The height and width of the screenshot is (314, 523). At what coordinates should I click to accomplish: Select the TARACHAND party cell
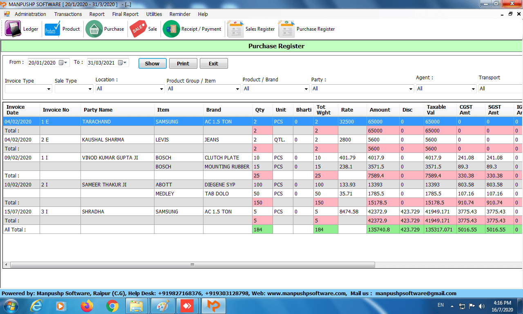coord(117,121)
